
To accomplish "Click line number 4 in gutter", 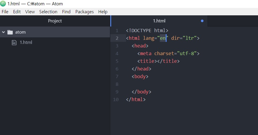I will point(117,54).
